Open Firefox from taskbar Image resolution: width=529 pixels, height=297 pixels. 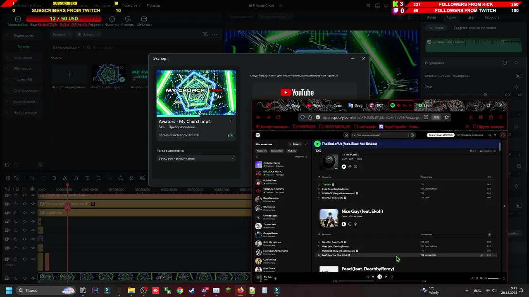(240, 290)
